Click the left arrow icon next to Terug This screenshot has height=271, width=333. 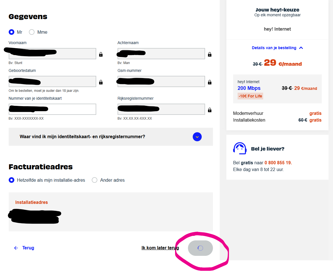click(16, 248)
